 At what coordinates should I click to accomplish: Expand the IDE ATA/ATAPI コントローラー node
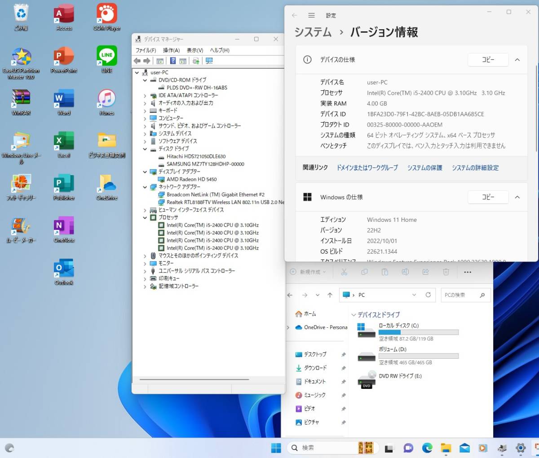[x=145, y=95]
